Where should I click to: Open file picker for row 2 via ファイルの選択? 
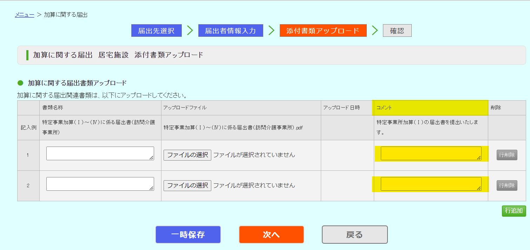point(187,185)
